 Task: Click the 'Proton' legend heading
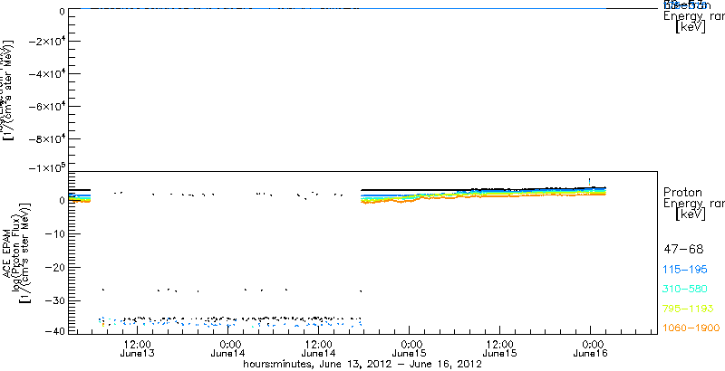point(683,192)
